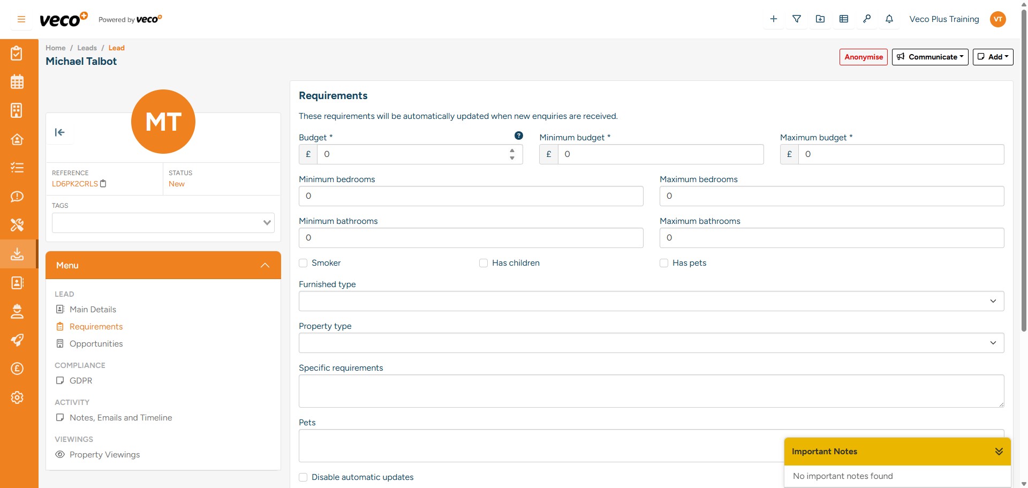
Task: Select the calendar icon in the sidebar
Action: point(17,81)
